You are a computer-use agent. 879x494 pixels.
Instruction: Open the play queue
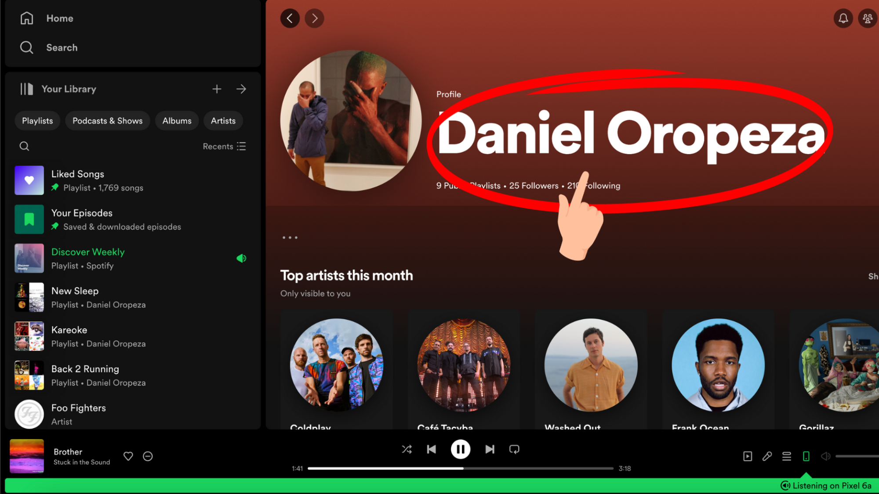787,456
